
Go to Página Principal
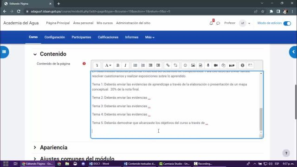click(58, 23)
